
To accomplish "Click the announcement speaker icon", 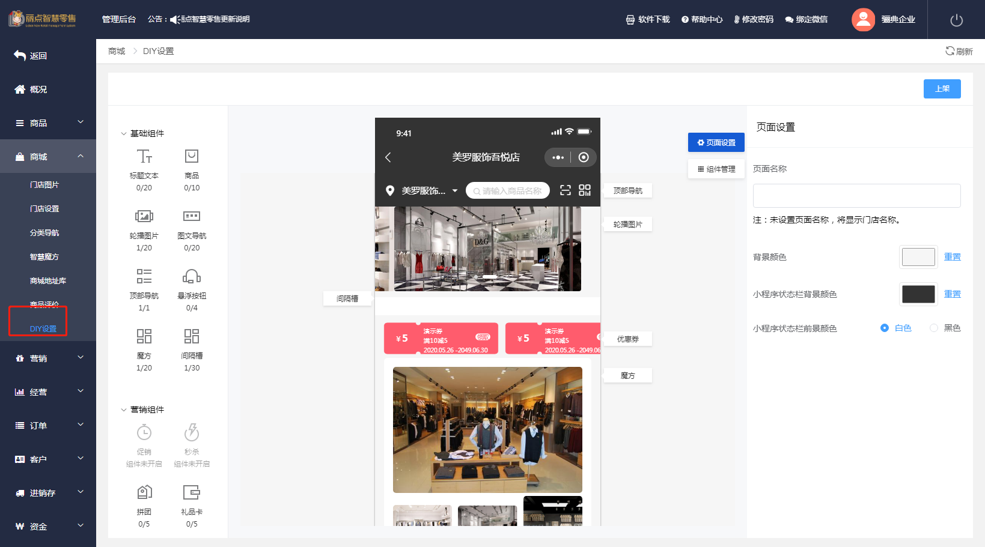I will 175,20.
